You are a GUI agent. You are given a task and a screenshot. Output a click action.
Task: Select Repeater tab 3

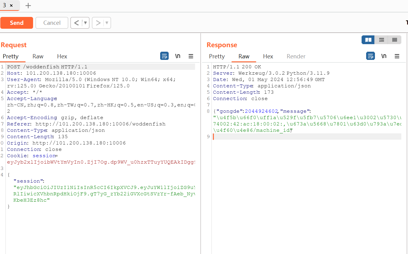(x=5, y=5)
